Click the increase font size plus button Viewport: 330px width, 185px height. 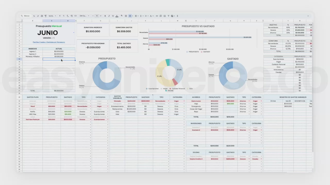pos(101,16)
